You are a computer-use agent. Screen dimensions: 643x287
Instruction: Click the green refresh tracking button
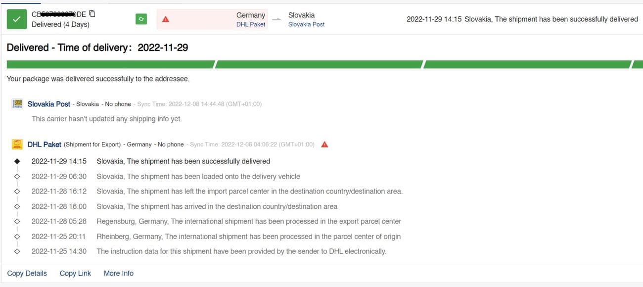coord(141,19)
